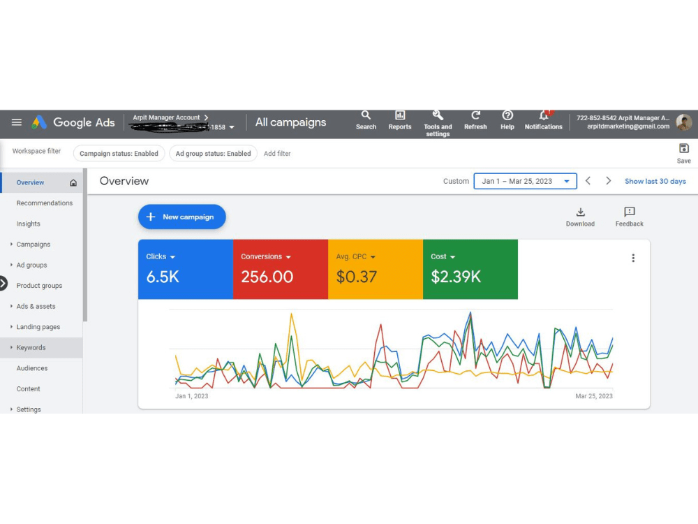Click the Workspace filter label
Image resolution: width=698 pixels, height=524 pixels.
click(x=36, y=151)
